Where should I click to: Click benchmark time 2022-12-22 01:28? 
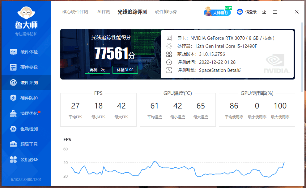[x=217, y=62]
